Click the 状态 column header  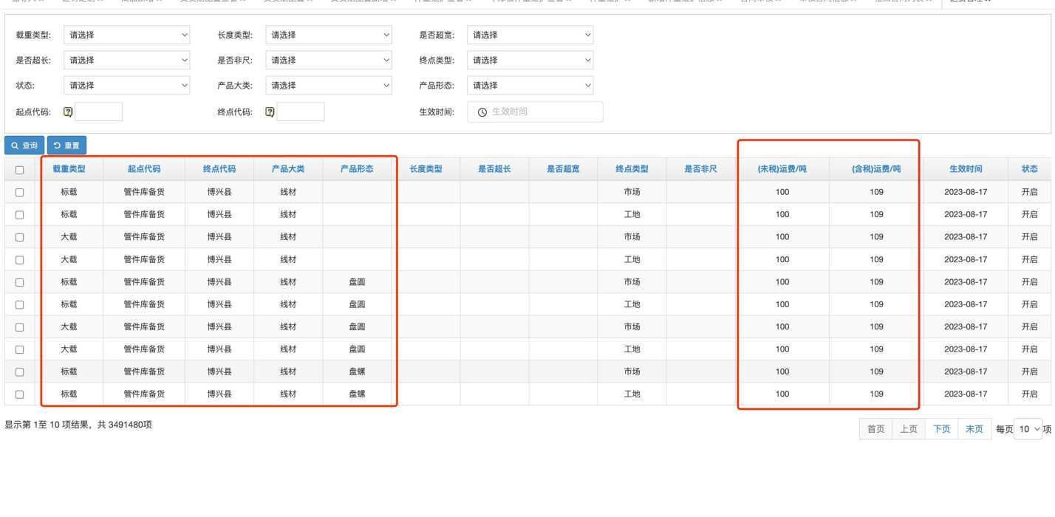click(1030, 169)
